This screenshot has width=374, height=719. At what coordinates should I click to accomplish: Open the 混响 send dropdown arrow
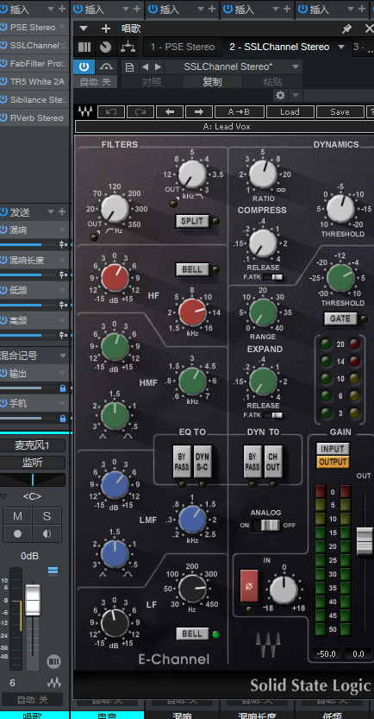click(62, 230)
